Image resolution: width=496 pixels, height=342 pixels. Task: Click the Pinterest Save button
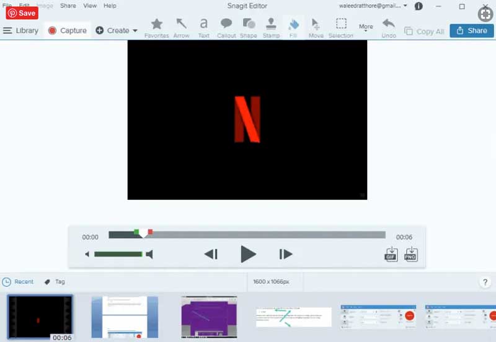pyautogui.click(x=22, y=13)
